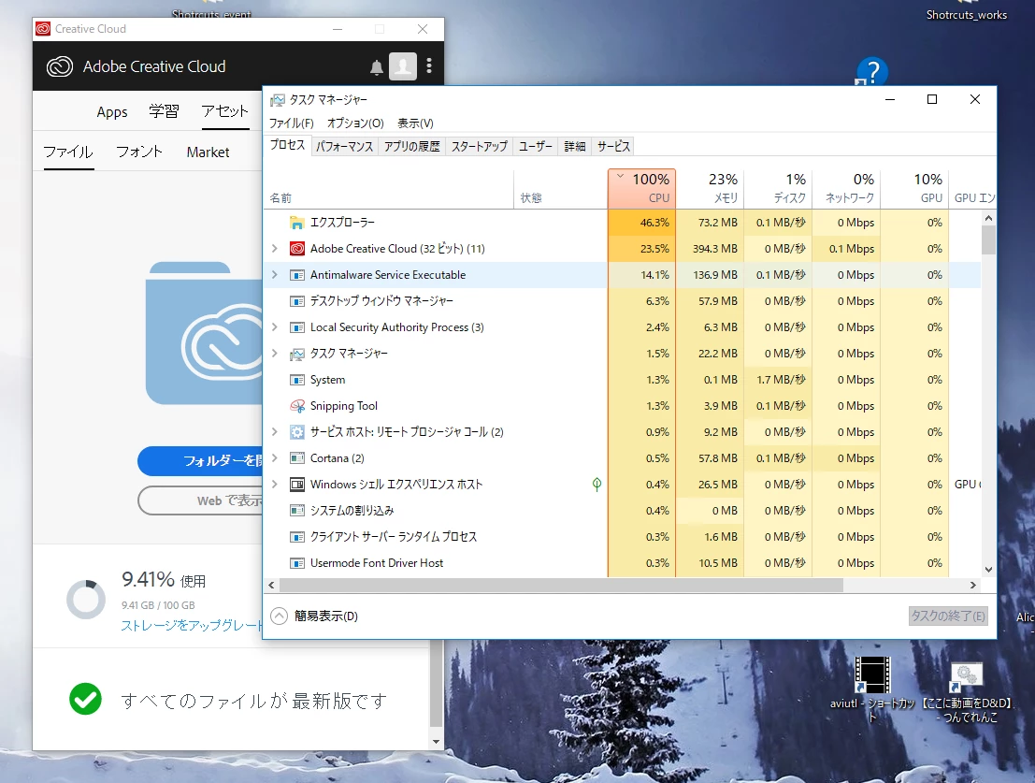Click Antimalware Service Executable process icon
The height and width of the screenshot is (783, 1035).
(297, 275)
